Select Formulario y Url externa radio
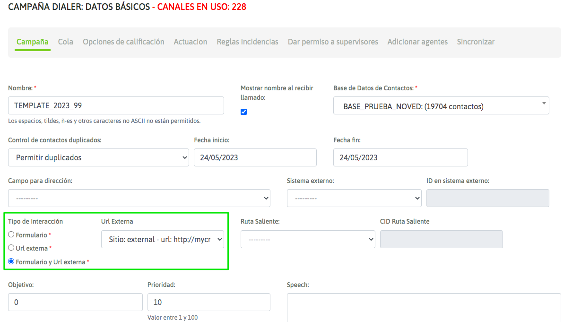 11,261
